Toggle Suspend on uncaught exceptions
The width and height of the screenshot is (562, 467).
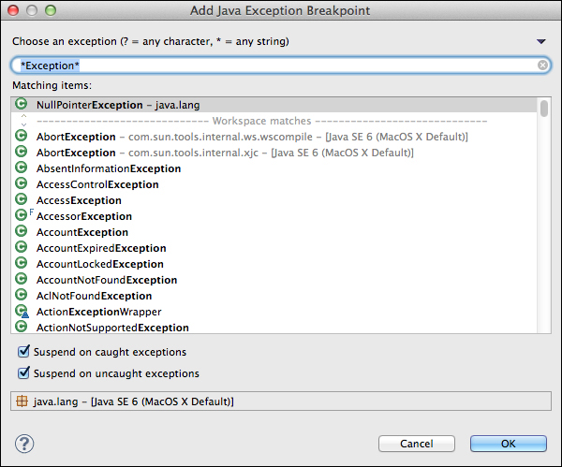click(23, 373)
